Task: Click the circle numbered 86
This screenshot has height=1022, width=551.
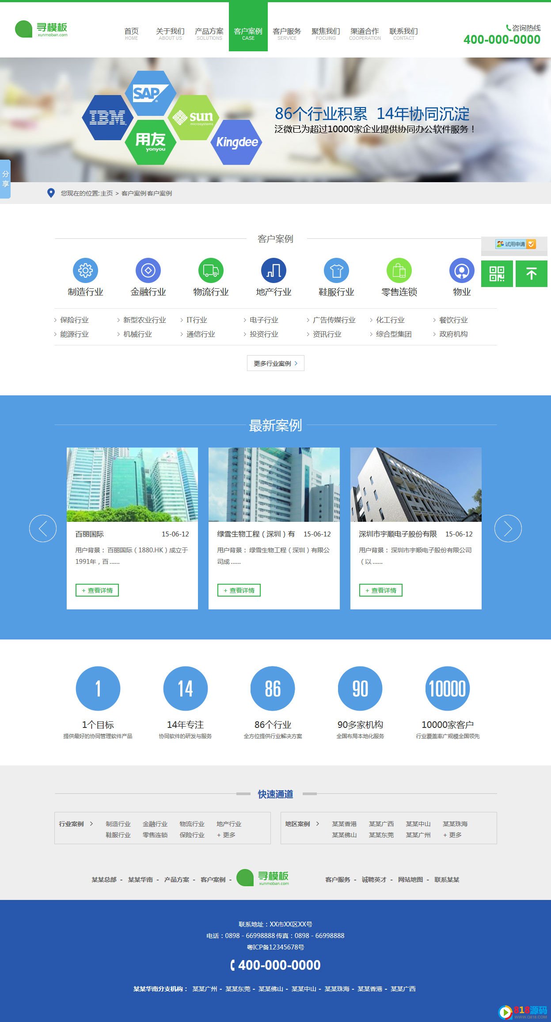Action: pyautogui.click(x=273, y=689)
